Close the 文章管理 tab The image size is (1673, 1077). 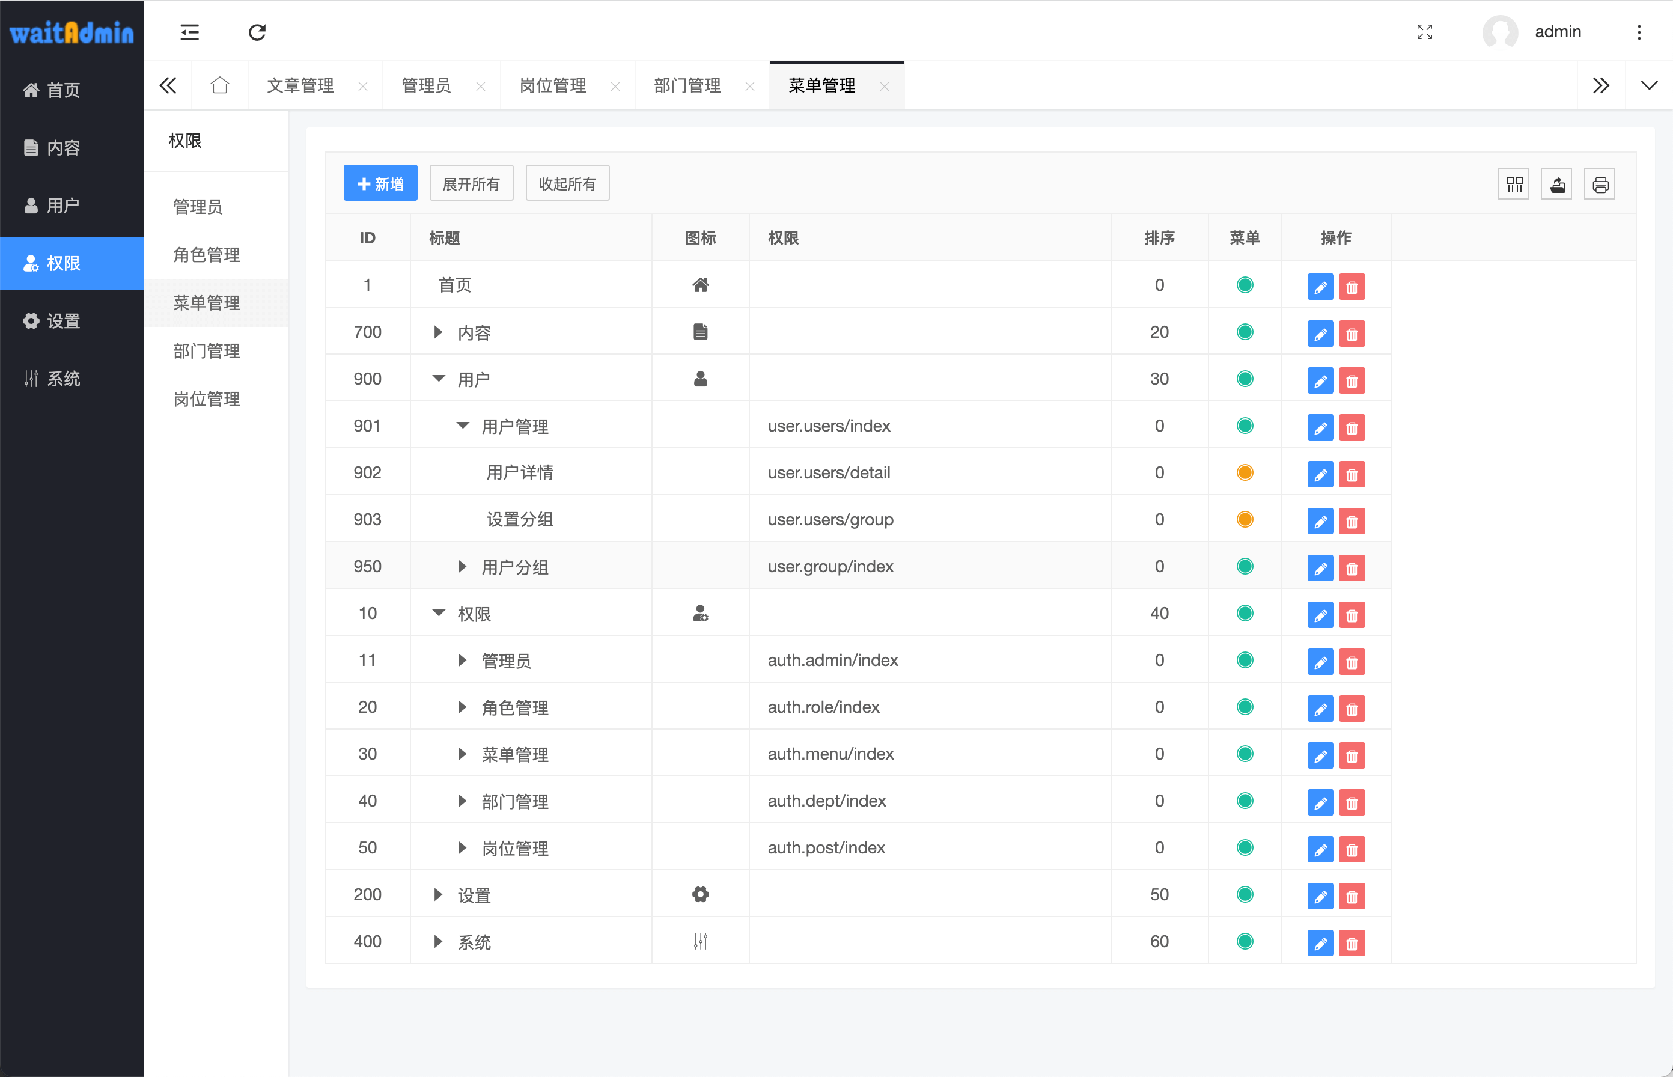point(363,86)
